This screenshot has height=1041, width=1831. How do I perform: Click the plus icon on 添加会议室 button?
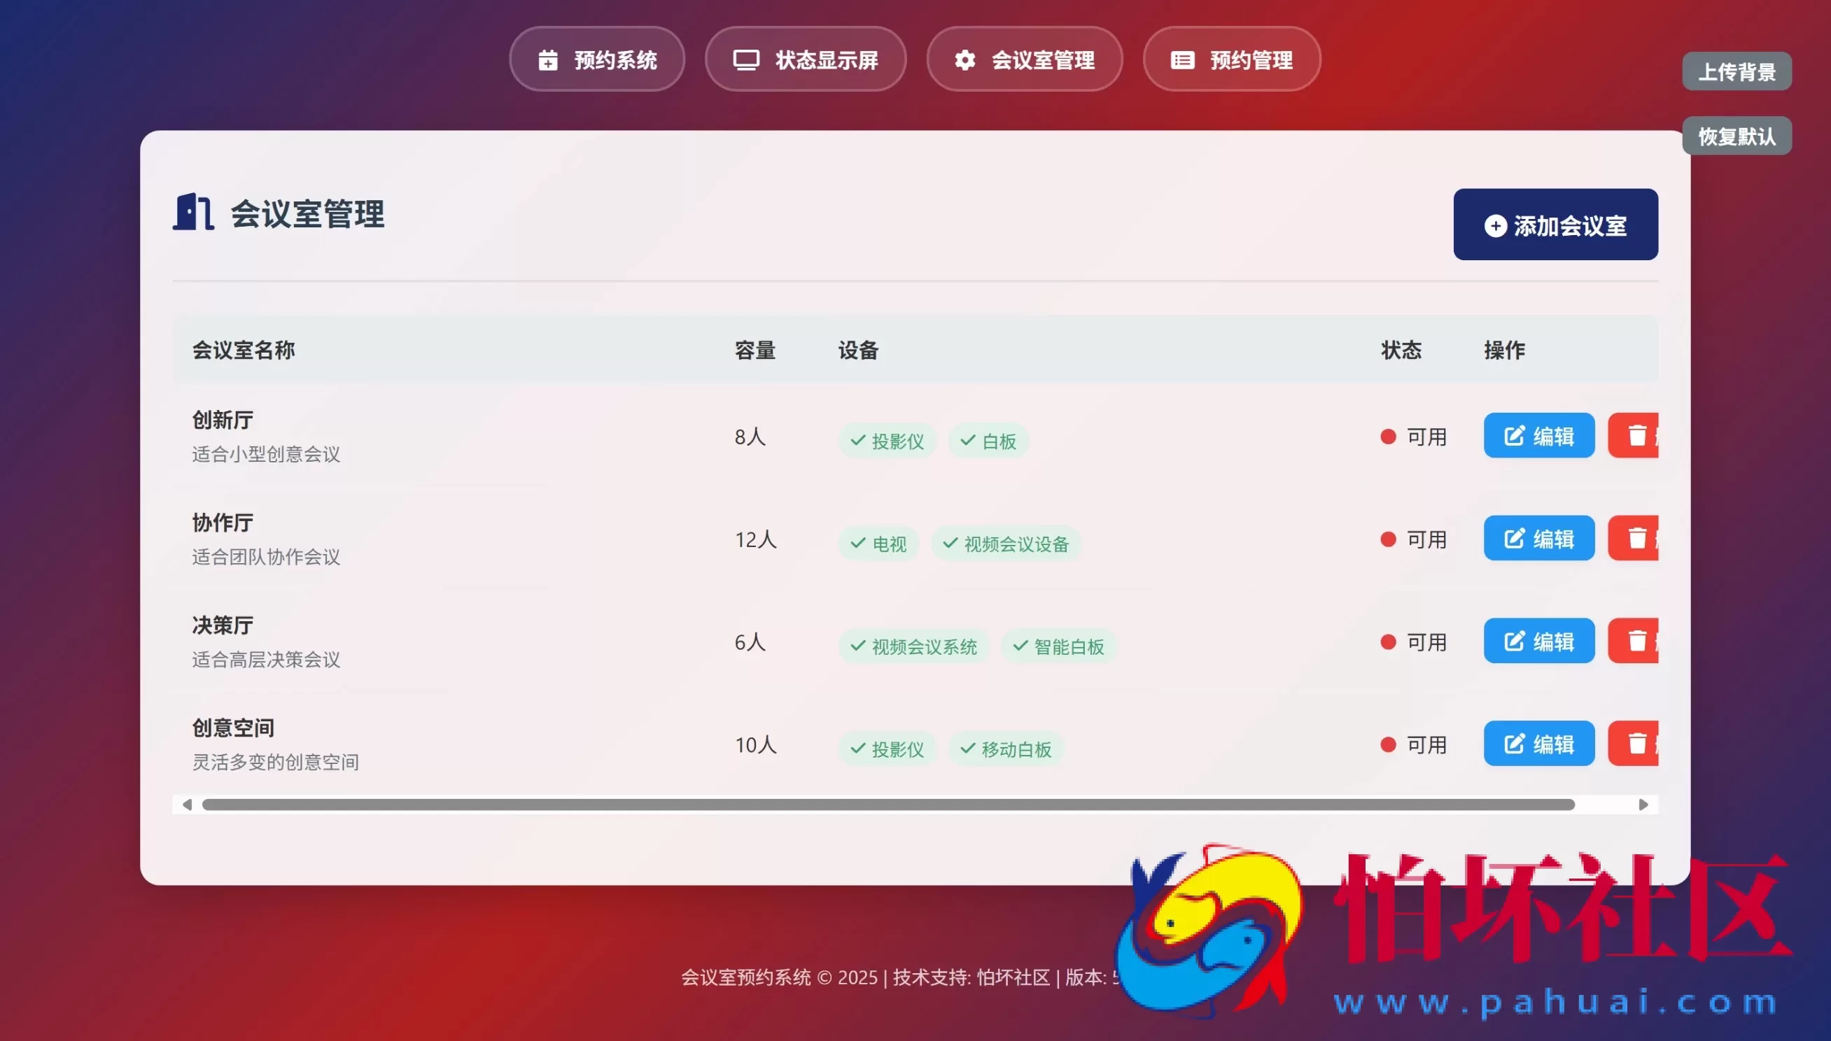(1496, 225)
